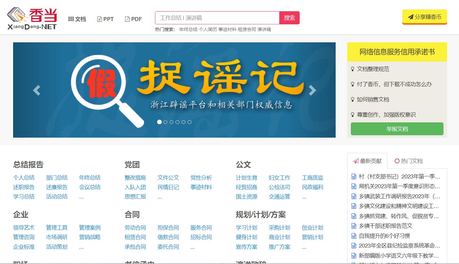The width and height of the screenshot is (459, 264).
Task: Open the PPT section via its icon
Action: point(99,19)
